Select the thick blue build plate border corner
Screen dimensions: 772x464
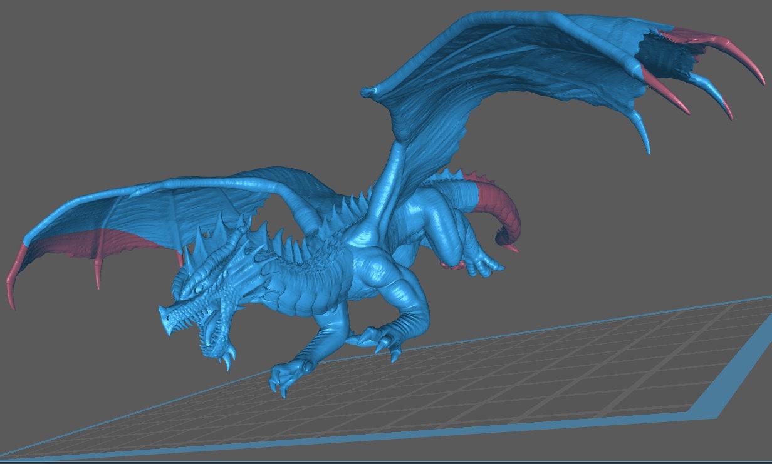click(705, 413)
